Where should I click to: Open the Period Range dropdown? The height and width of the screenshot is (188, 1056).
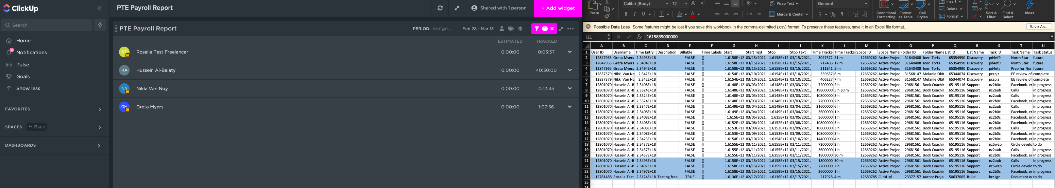coord(442,28)
